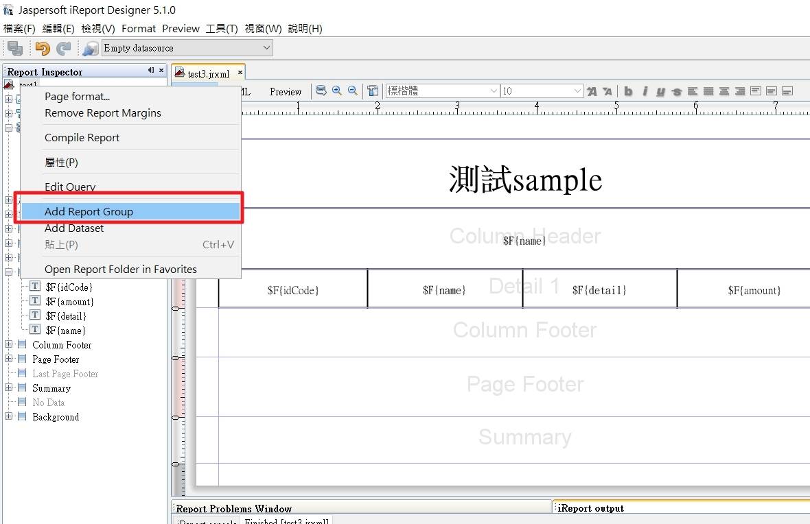Open the 視窗(W) menu
This screenshot has width=810, height=524.
[264, 29]
